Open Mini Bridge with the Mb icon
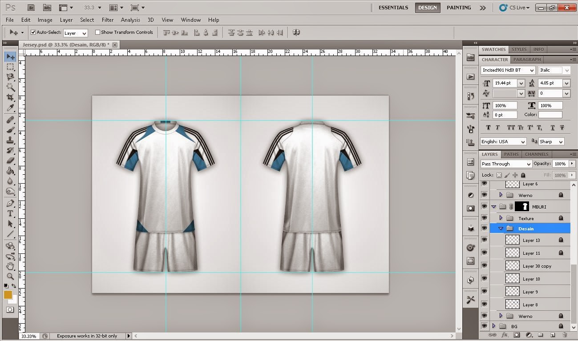This screenshot has width=578, height=341. pos(47,8)
